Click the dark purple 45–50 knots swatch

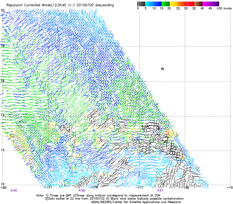coord(215,4)
